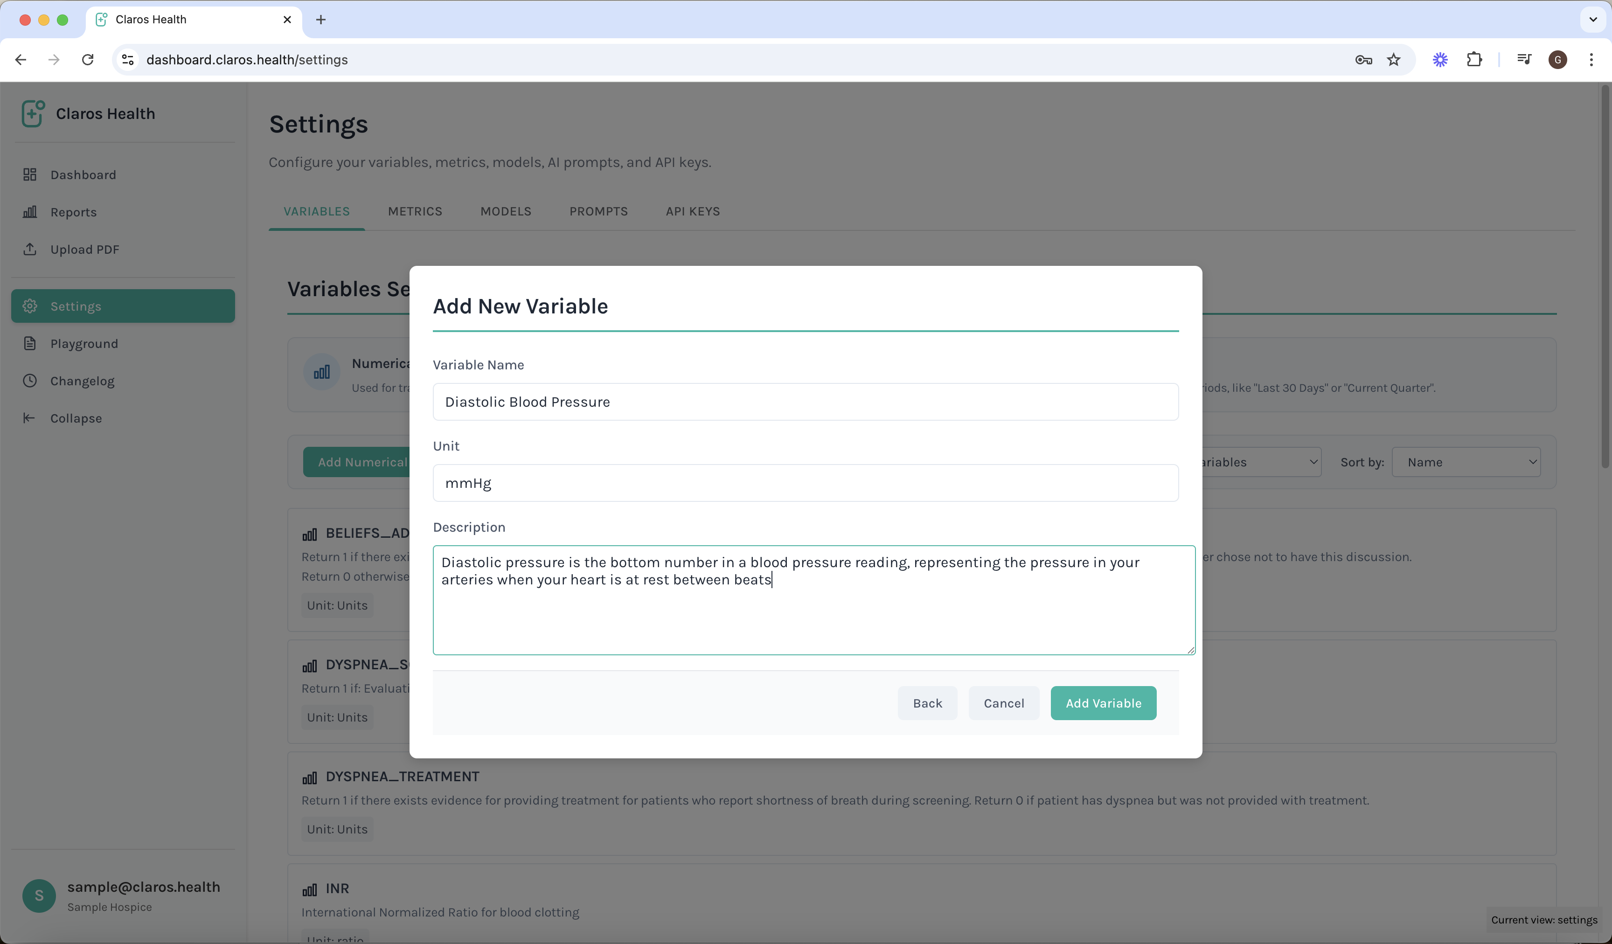Click the INR variable description link
This screenshot has width=1612, height=944.
coord(440,913)
